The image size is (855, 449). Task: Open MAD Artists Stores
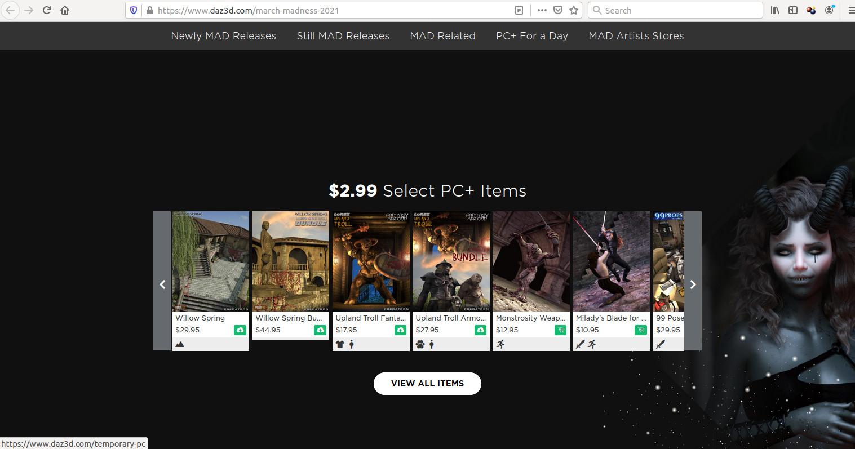point(636,35)
